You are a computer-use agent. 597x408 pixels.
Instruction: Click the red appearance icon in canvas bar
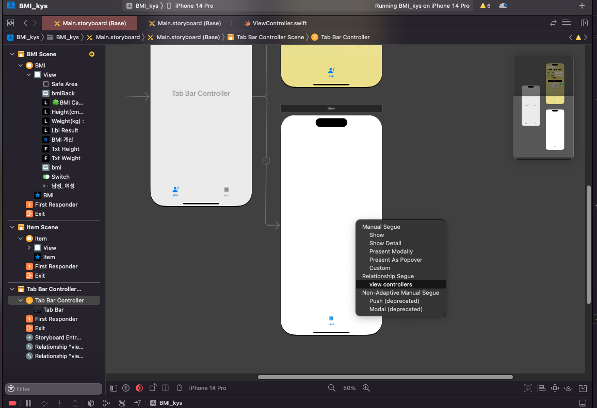tap(139, 388)
